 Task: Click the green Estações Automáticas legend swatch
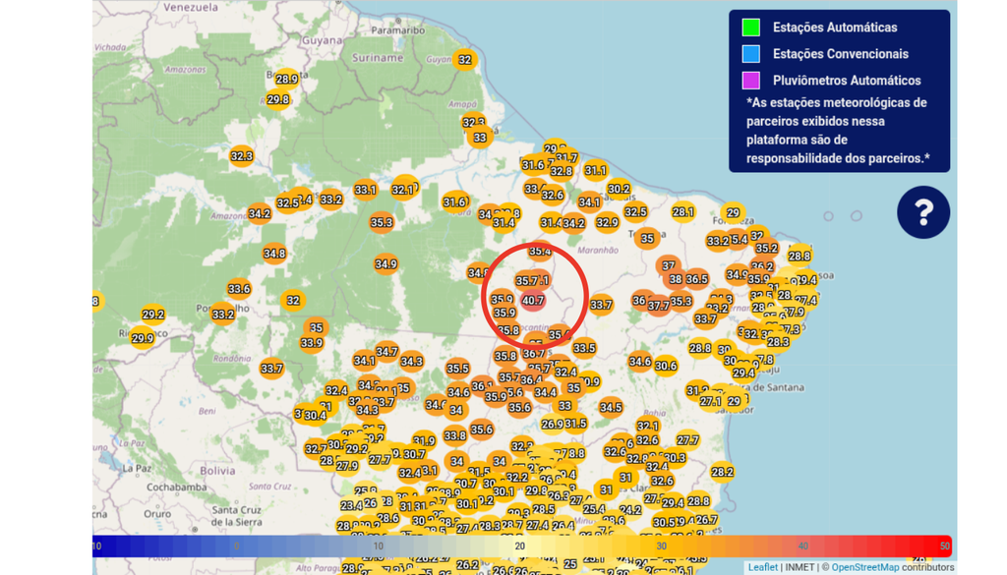[750, 28]
